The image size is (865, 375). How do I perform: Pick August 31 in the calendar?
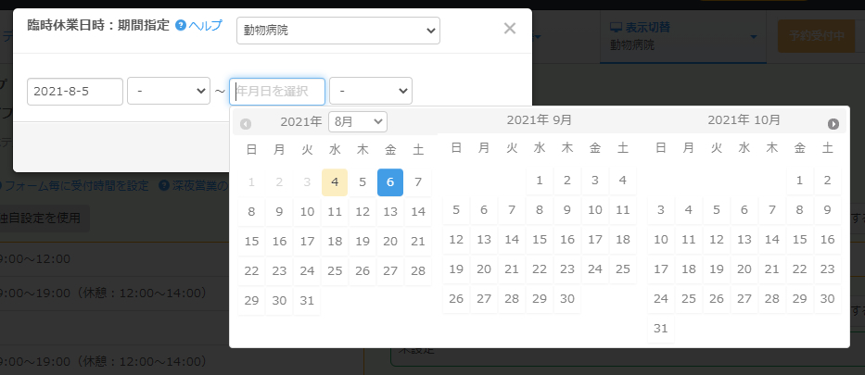tap(307, 301)
